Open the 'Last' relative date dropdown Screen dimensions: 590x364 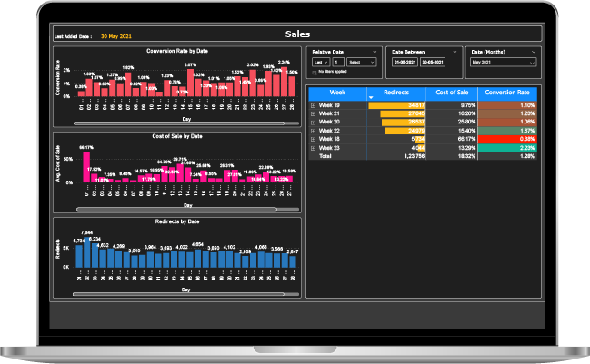point(321,63)
